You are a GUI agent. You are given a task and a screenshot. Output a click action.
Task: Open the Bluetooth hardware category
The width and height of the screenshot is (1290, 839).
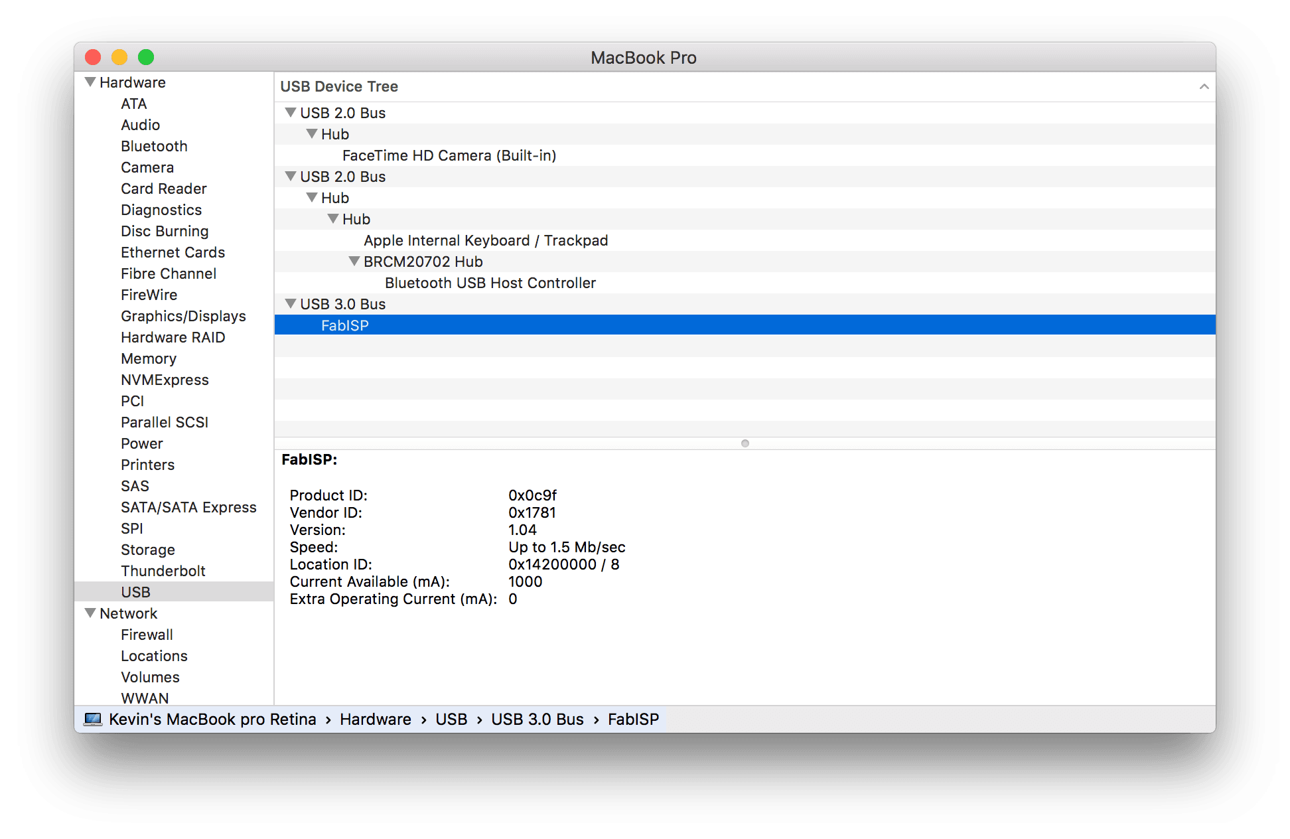pos(154,146)
